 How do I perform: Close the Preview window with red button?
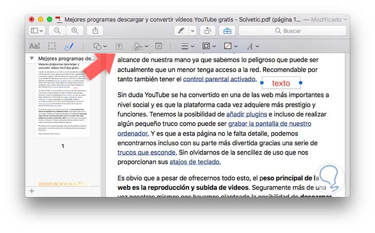point(31,20)
